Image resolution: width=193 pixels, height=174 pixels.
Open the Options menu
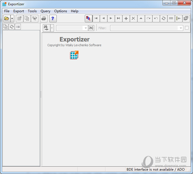tap(61, 11)
